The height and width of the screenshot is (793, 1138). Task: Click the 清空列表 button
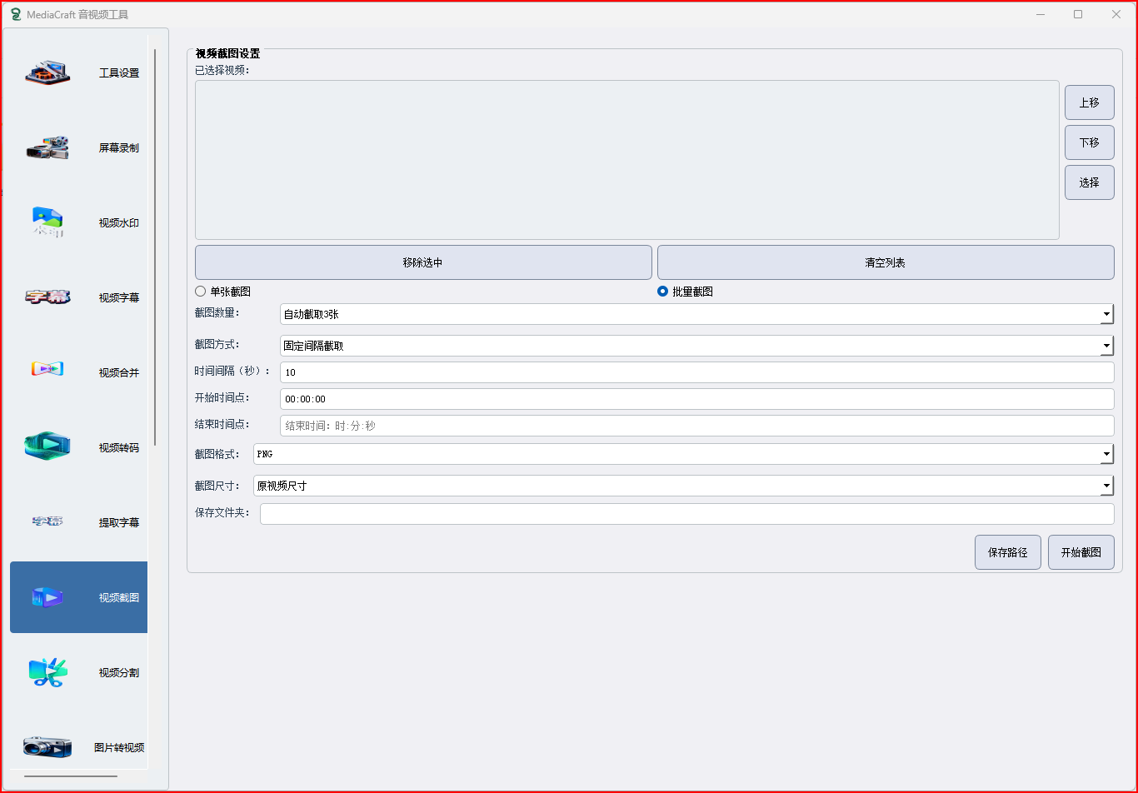pyautogui.click(x=885, y=262)
